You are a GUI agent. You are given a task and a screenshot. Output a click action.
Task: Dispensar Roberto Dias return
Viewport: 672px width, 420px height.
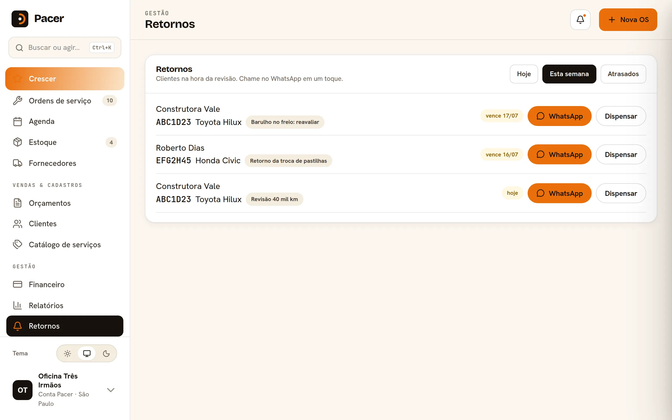(x=621, y=154)
